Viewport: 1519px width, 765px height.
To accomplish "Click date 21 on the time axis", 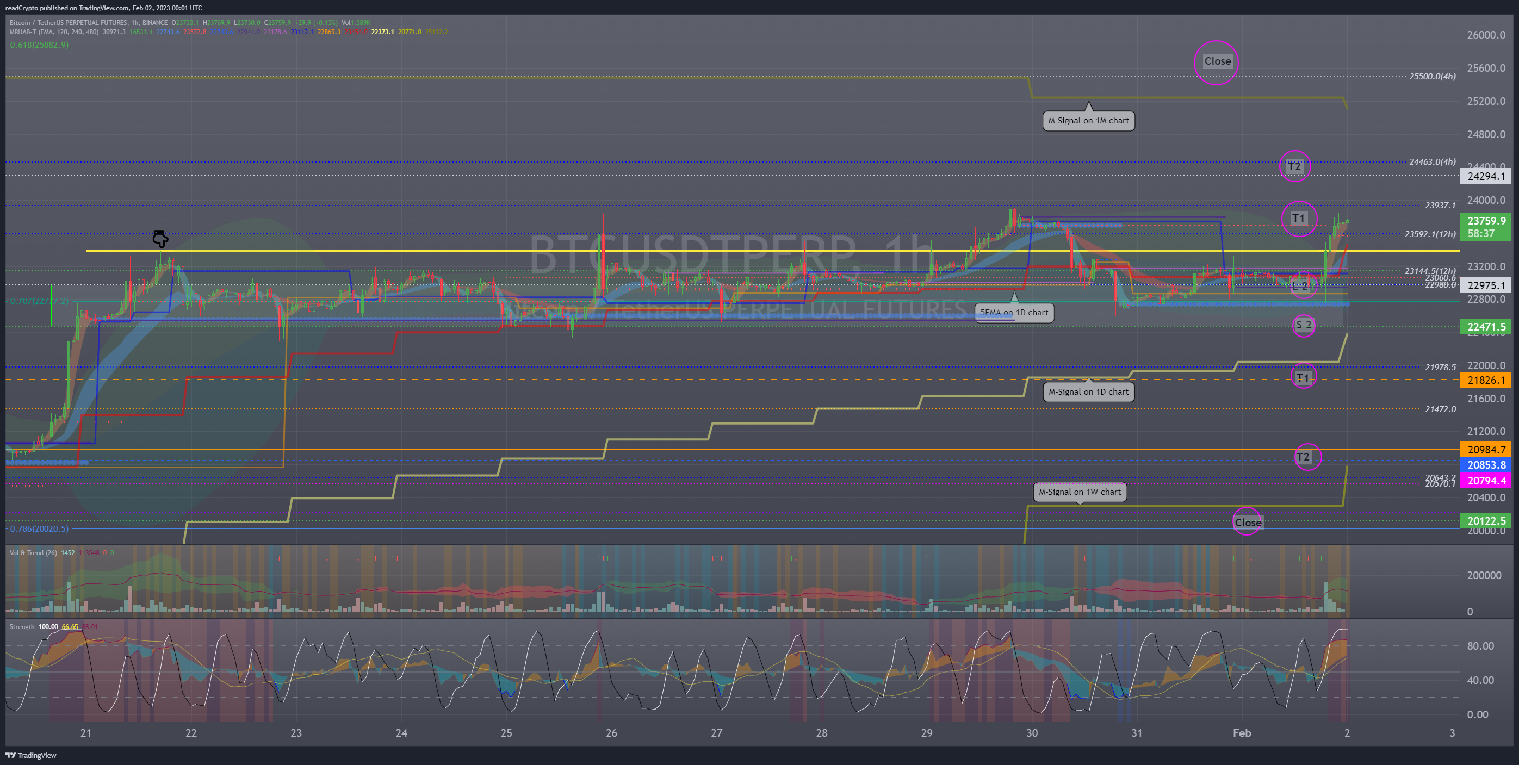I will click(x=85, y=732).
